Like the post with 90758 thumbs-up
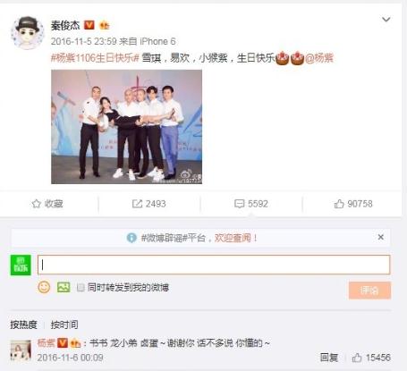 339,204
